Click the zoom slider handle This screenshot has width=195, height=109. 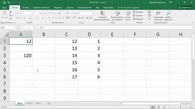[181, 107]
